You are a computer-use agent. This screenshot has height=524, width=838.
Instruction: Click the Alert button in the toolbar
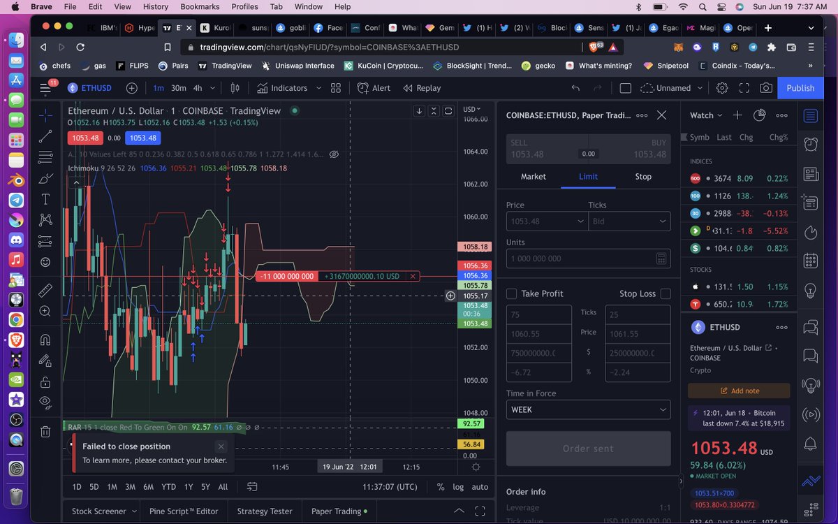pos(374,88)
